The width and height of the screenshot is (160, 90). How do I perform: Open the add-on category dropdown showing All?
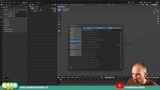[102, 30]
